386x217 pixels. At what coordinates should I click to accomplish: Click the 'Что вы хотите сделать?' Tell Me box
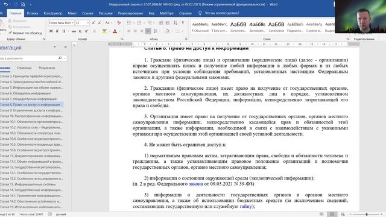[x=222, y=13]
